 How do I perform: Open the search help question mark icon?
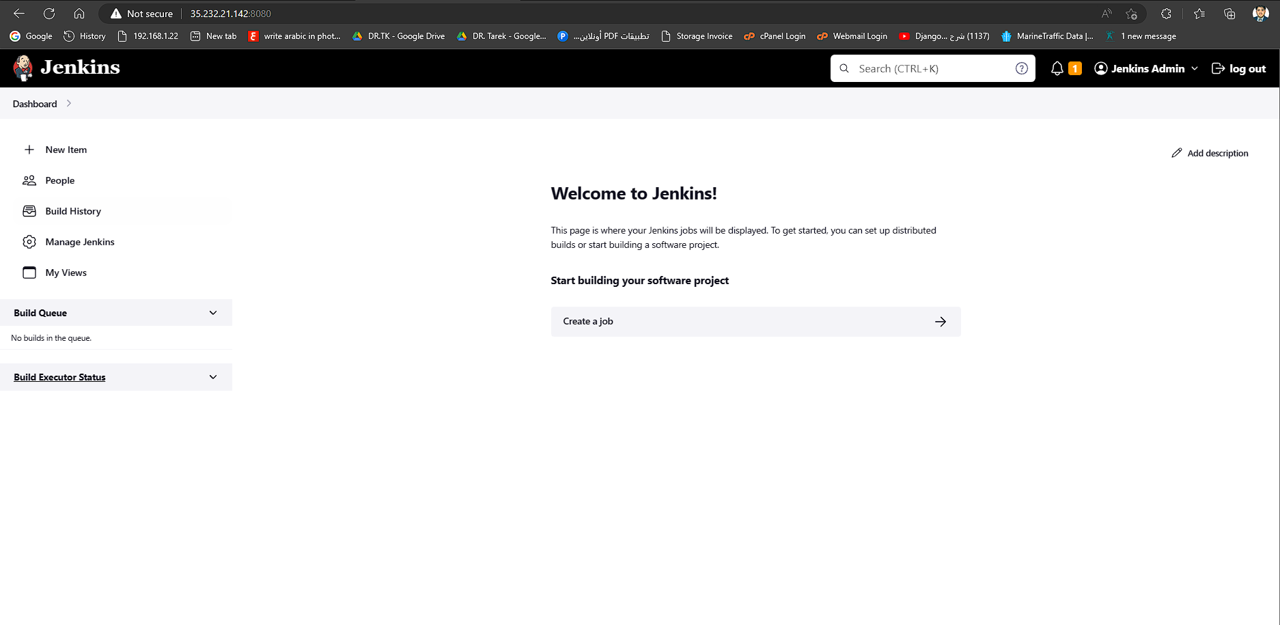click(1022, 68)
